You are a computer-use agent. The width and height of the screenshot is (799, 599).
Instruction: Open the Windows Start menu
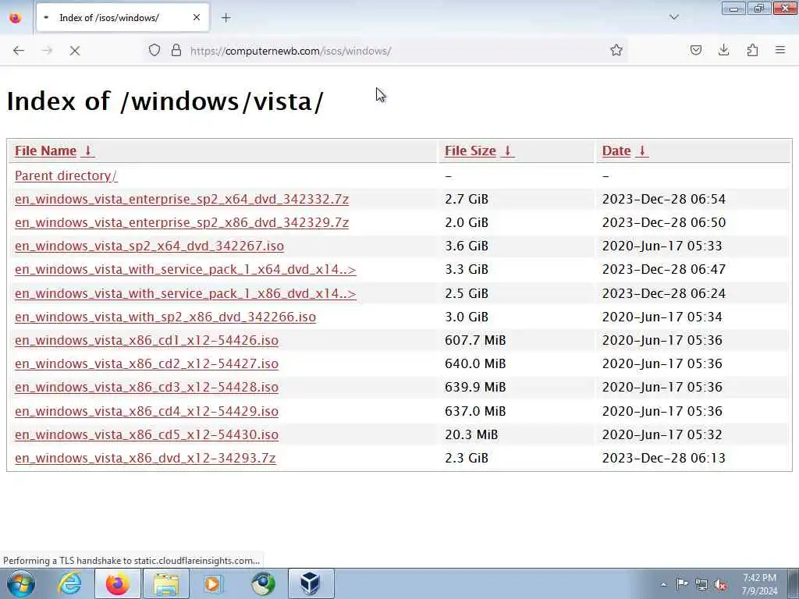coord(20,583)
